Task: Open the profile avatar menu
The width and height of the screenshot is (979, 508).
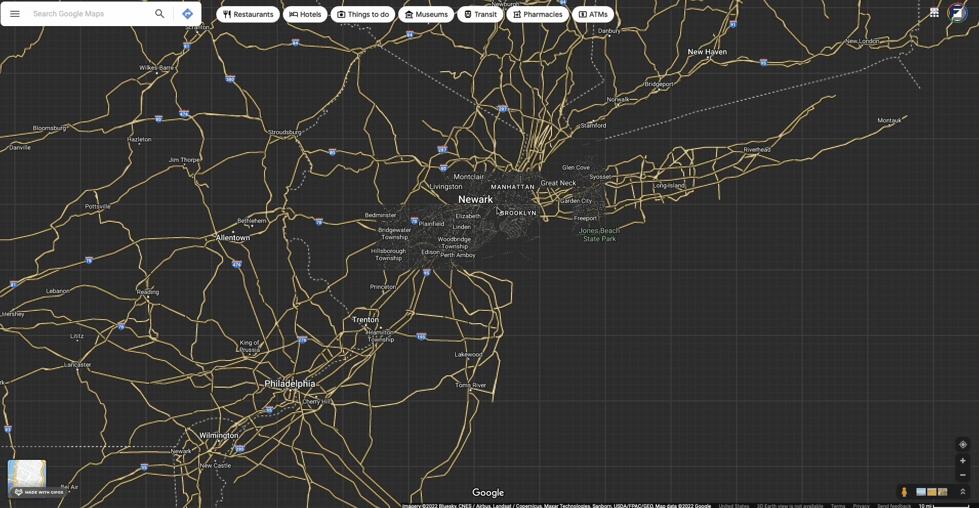Action: [958, 12]
